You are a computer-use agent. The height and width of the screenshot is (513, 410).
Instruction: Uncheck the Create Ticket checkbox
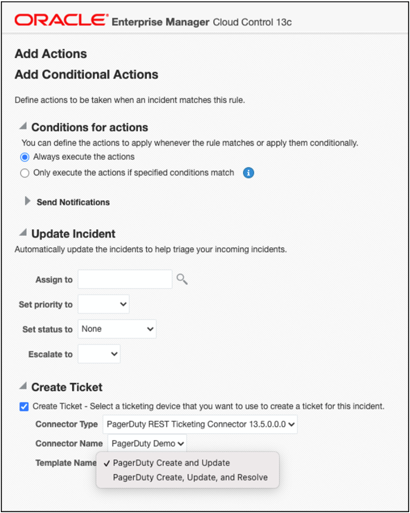coord(24,406)
